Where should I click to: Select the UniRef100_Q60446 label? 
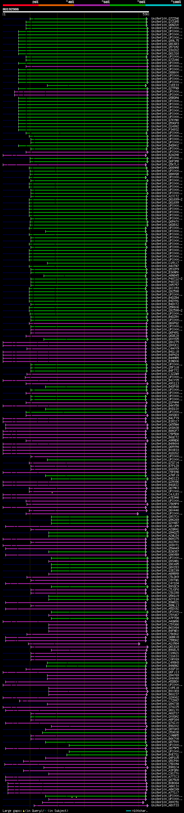(x=165, y=510)
